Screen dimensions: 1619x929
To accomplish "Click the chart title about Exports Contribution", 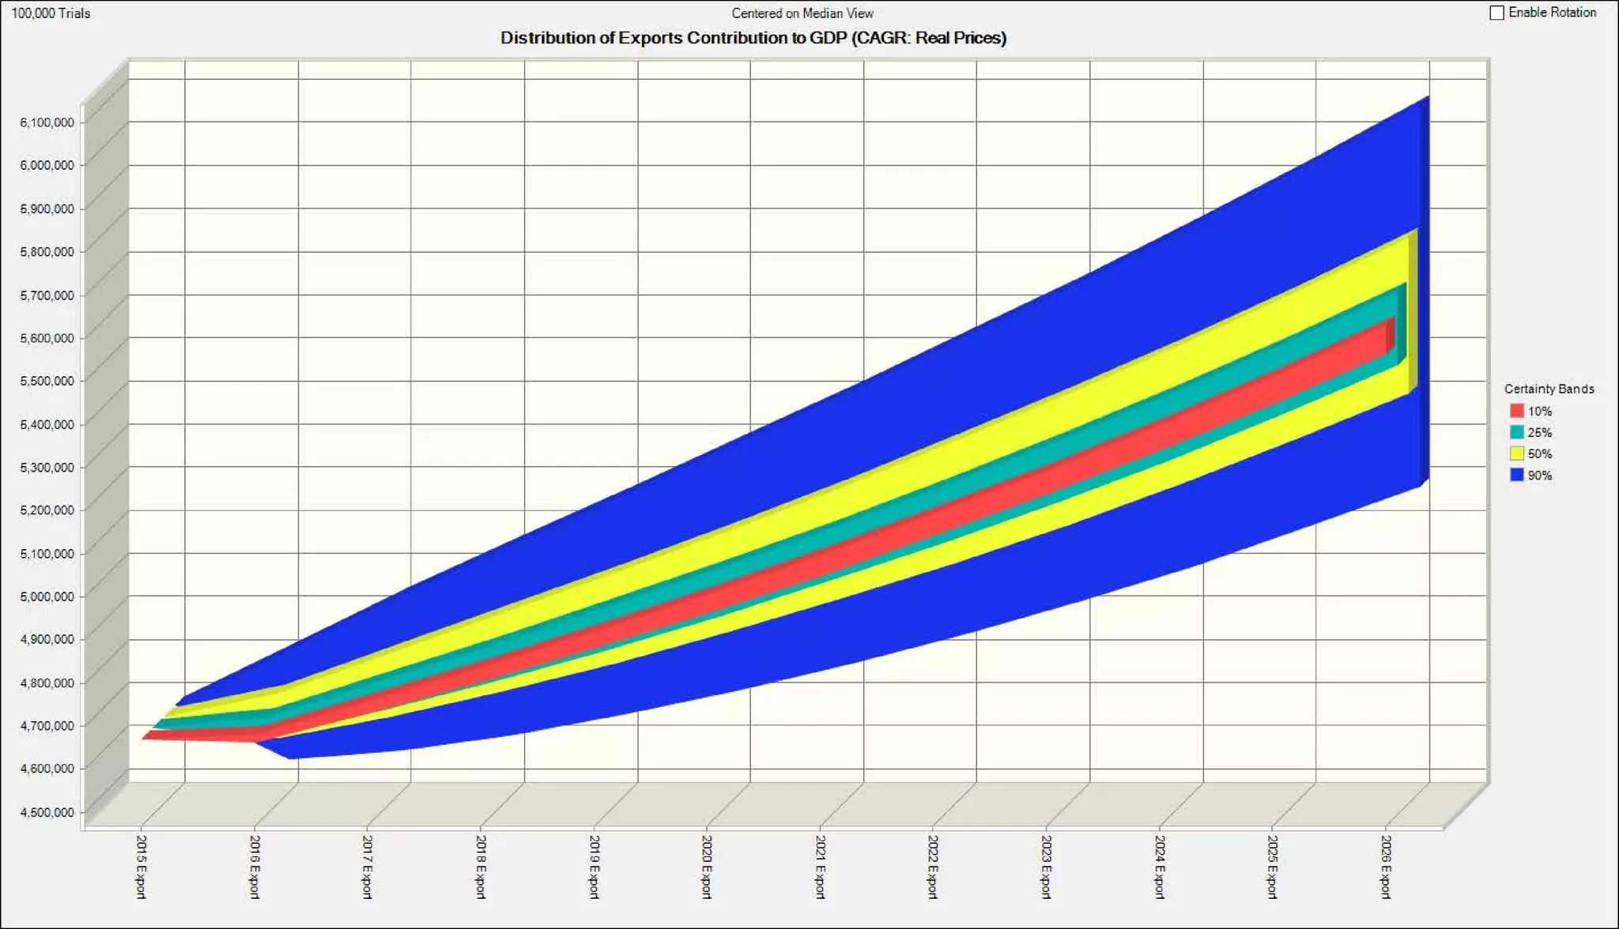I will 753,38.
